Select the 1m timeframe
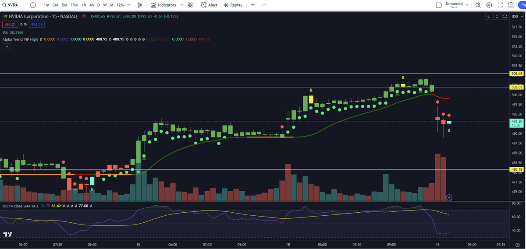 pyautogui.click(x=46, y=5)
